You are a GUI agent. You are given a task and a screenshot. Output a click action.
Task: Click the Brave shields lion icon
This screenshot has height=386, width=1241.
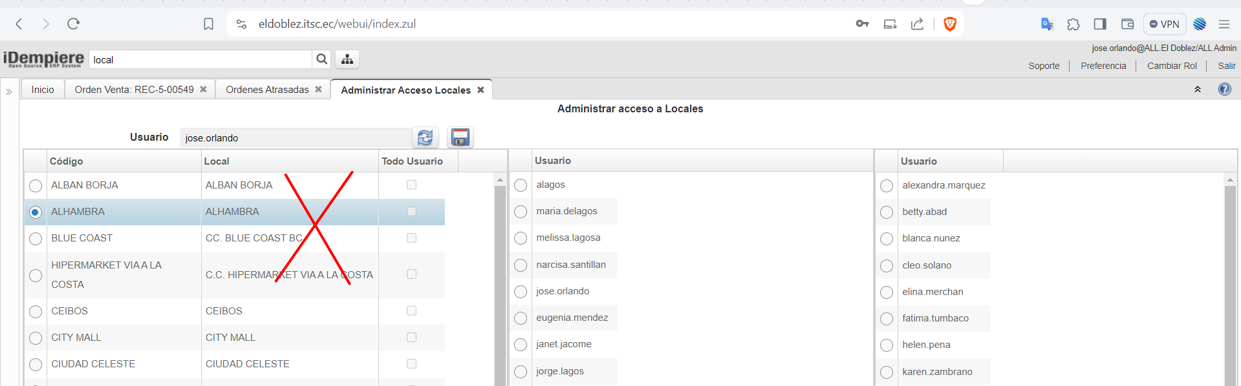[x=949, y=24]
